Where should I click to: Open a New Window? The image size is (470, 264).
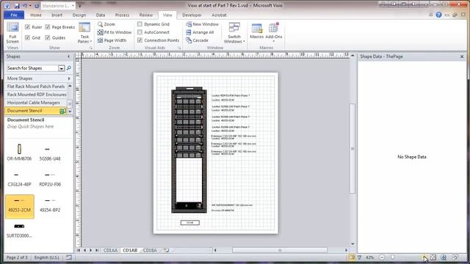tap(203, 24)
